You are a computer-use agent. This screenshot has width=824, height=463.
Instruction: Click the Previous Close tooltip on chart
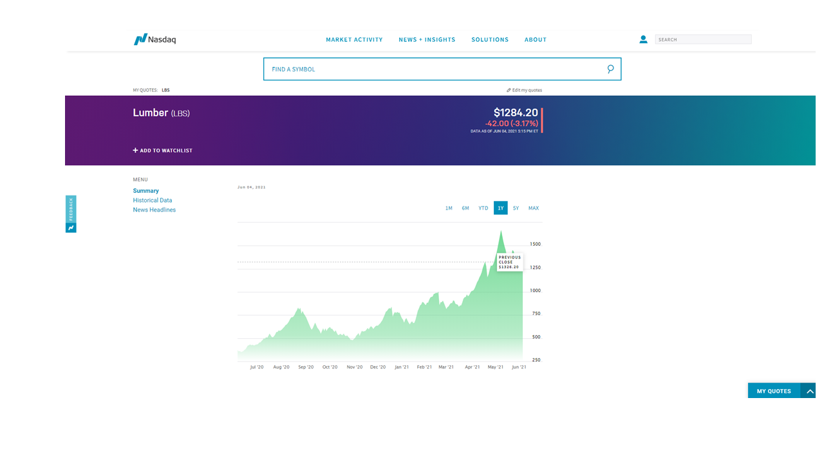[x=510, y=262]
